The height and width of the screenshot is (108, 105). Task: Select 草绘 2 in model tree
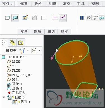point(15,88)
